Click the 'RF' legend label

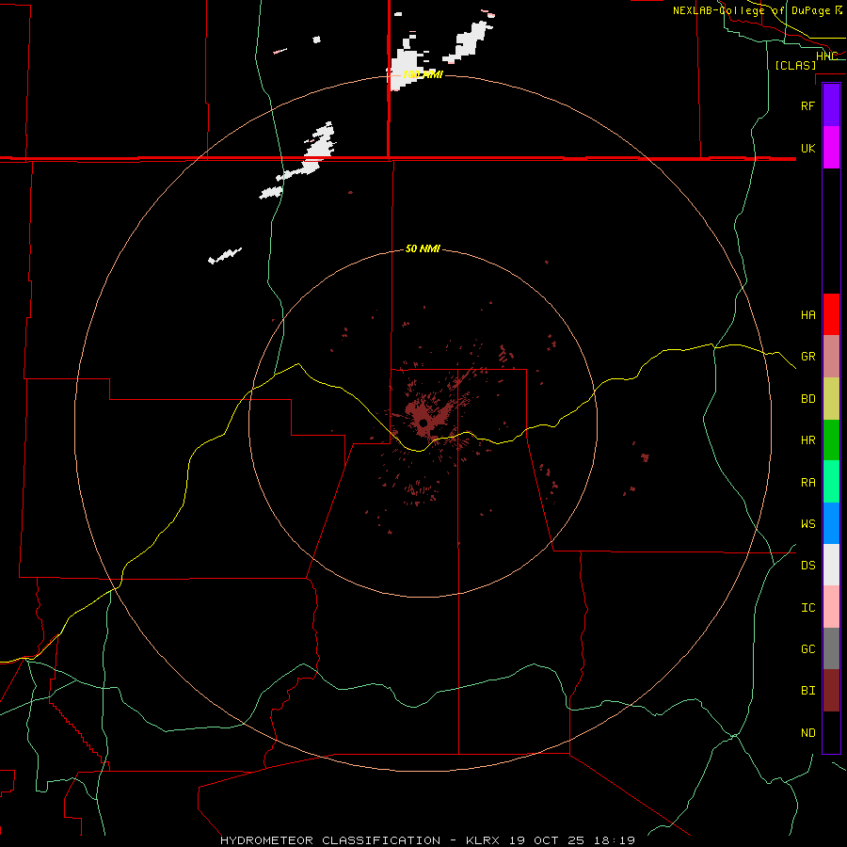pos(807,105)
